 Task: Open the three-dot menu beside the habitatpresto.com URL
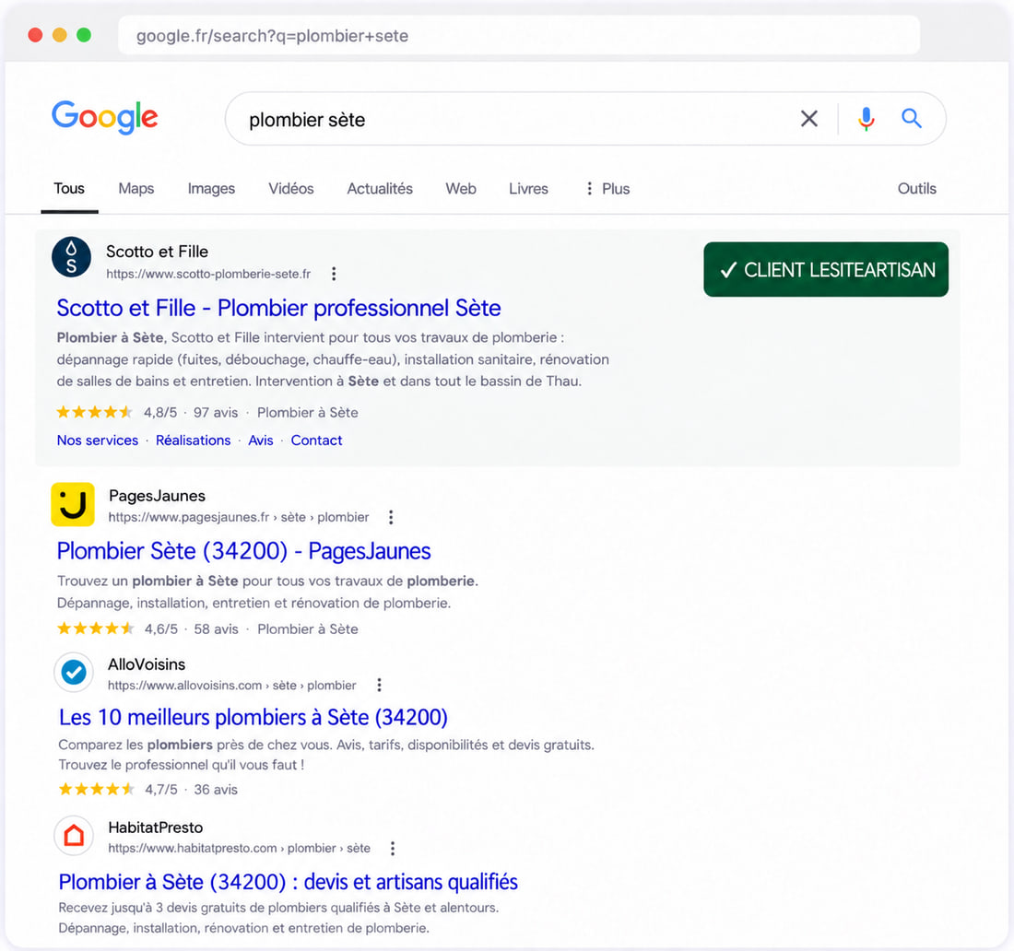tap(393, 848)
